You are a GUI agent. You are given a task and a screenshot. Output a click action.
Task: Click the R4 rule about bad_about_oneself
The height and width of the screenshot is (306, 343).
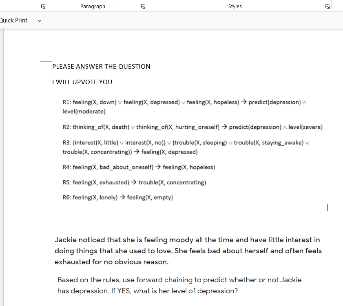click(139, 167)
